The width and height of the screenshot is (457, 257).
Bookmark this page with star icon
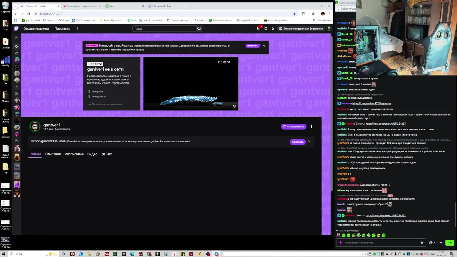tap(294, 14)
